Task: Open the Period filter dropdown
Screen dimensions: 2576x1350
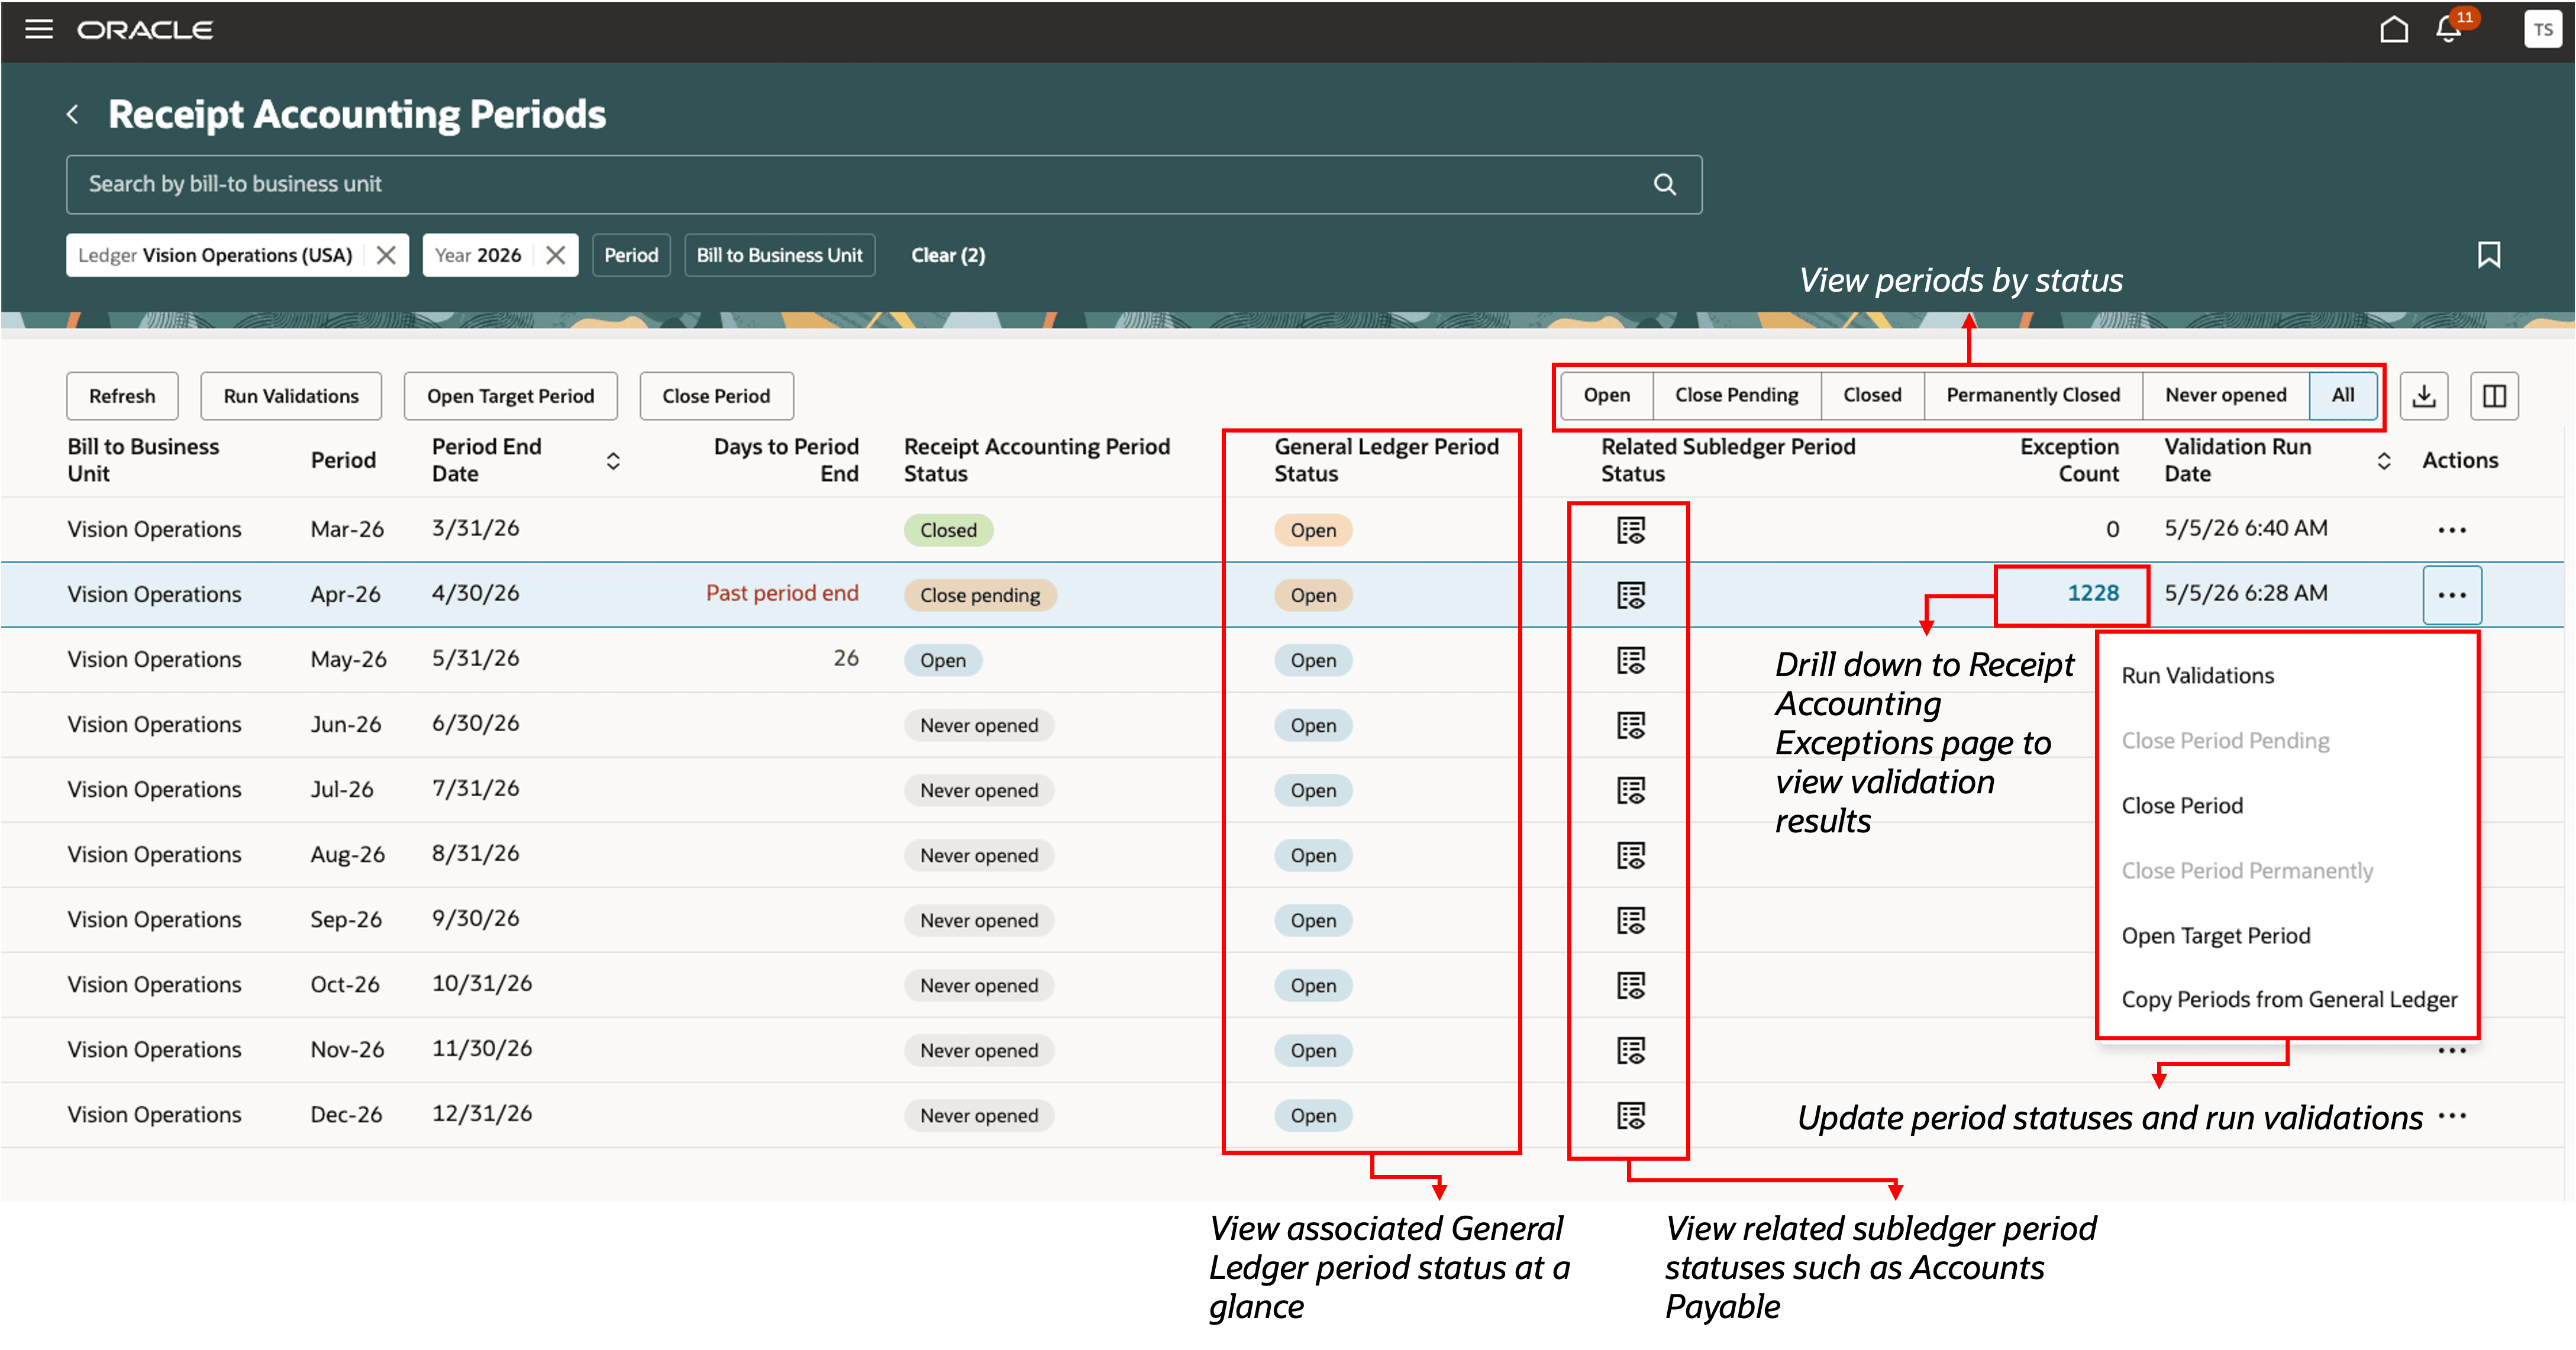Action: click(x=631, y=255)
